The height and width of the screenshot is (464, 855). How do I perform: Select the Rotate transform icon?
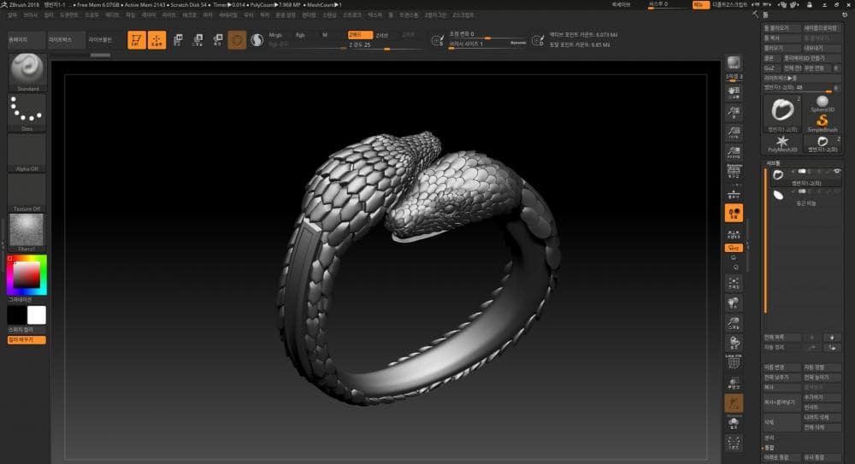(217, 40)
